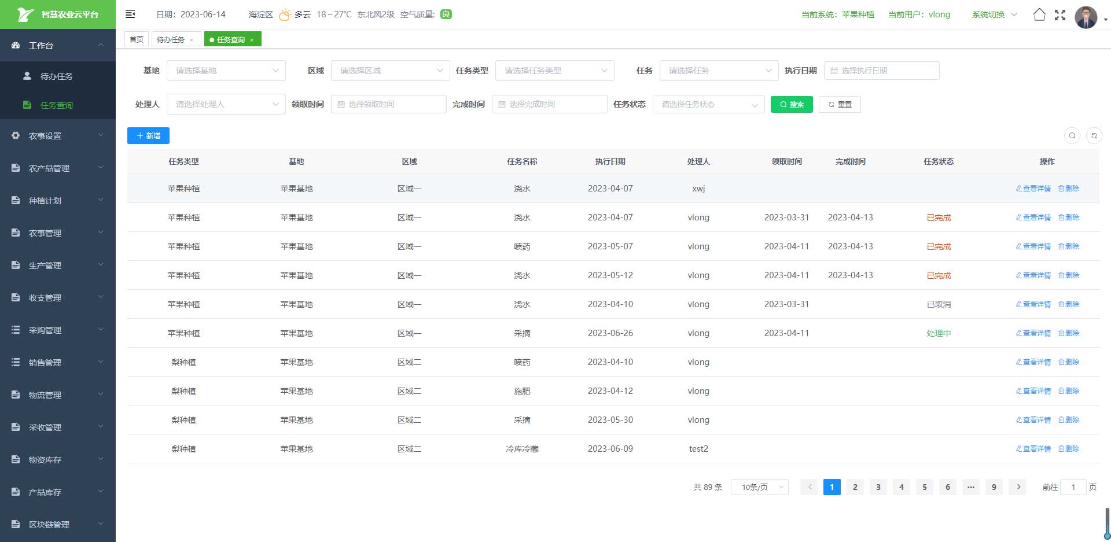Delete the test2 冷库冷藏 task
The image size is (1111, 542).
click(1069, 449)
